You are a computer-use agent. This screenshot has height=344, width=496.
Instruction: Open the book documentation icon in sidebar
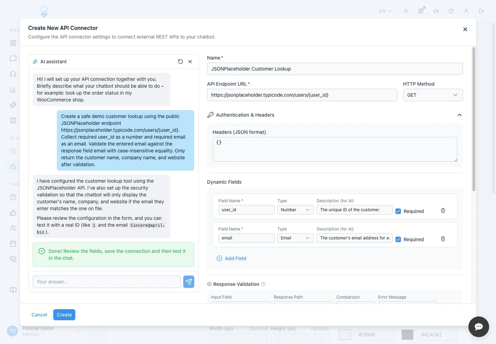13,290
